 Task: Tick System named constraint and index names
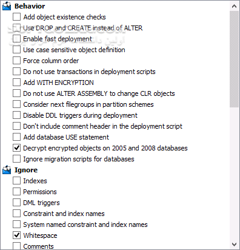point(16,225)
